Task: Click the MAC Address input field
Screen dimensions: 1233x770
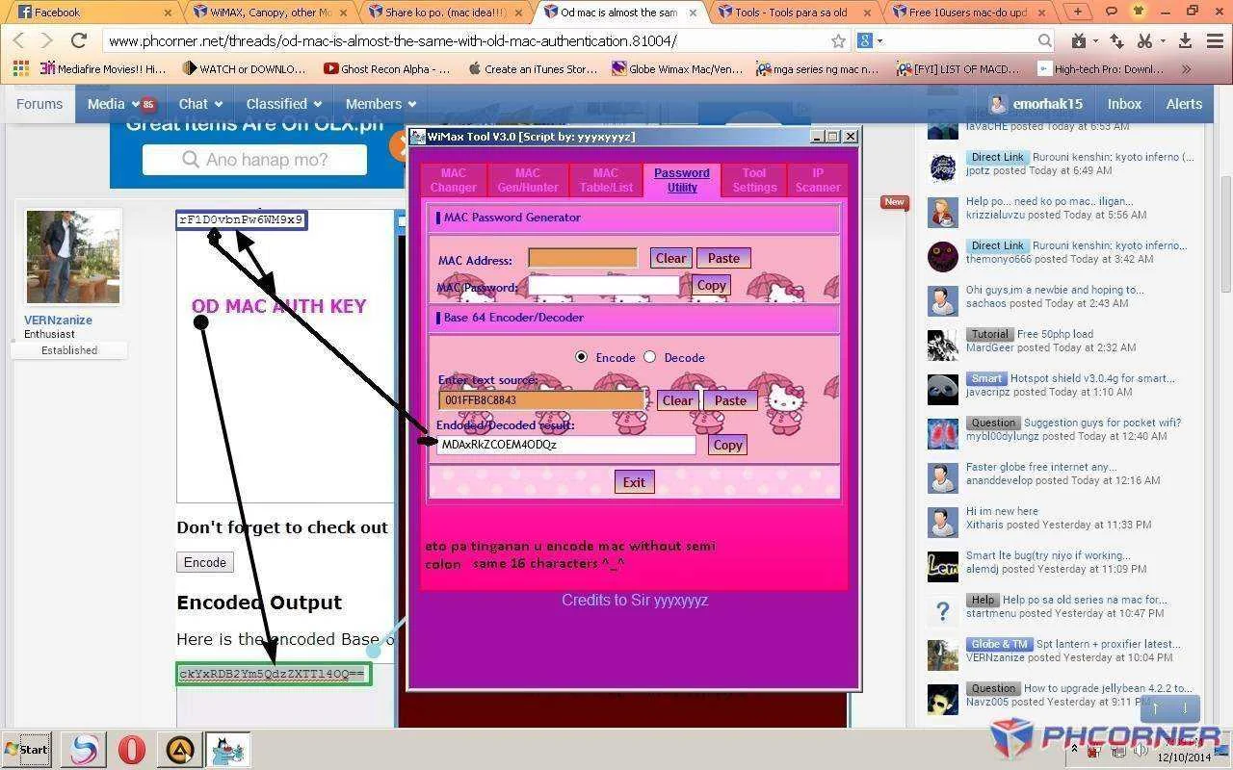Action: (583, 258)
